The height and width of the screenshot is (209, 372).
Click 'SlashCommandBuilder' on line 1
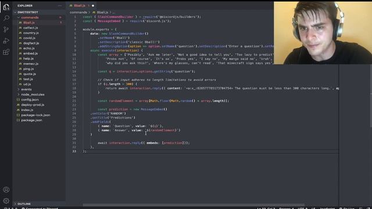pyautogui.click(x=116, y=17)
